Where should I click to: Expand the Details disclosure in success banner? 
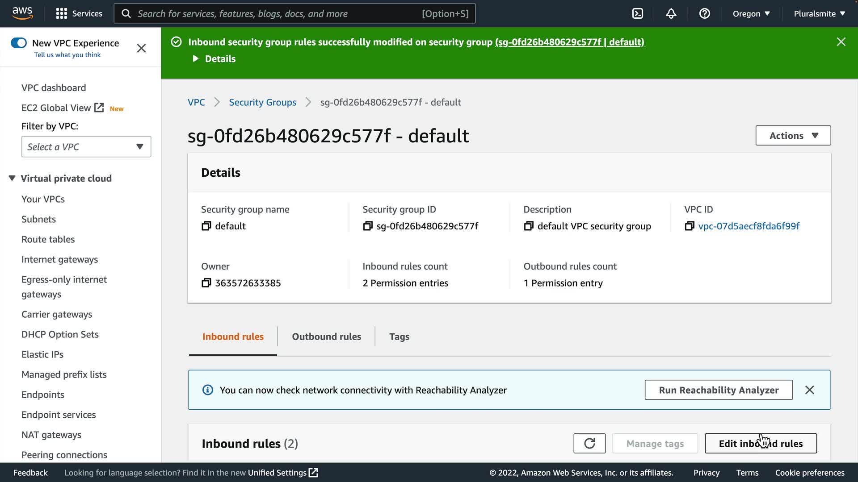[x=196, y=59]
